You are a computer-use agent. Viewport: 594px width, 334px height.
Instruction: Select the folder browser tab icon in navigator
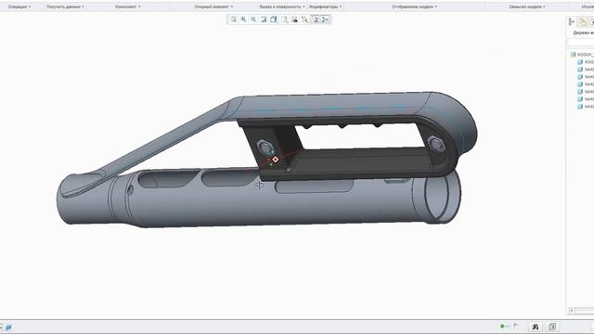583,22
